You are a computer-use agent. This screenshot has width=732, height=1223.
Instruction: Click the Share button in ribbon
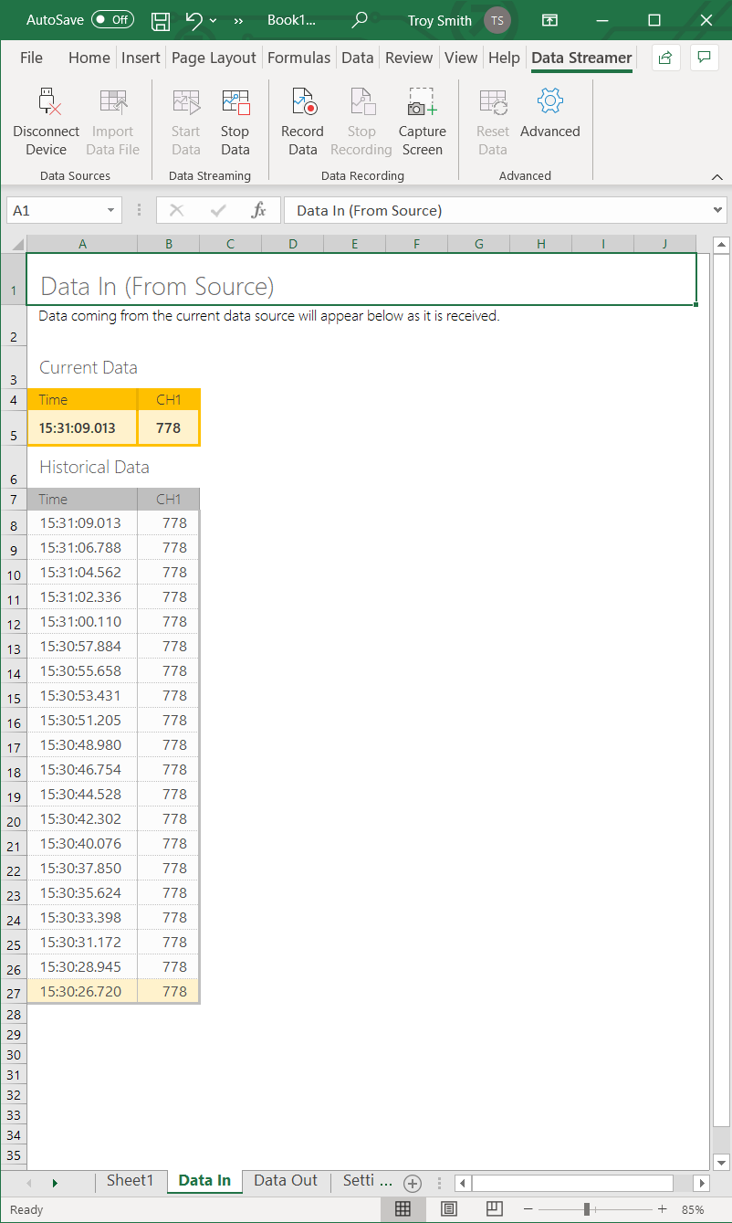pyautogui.click(x=665, y=58)
